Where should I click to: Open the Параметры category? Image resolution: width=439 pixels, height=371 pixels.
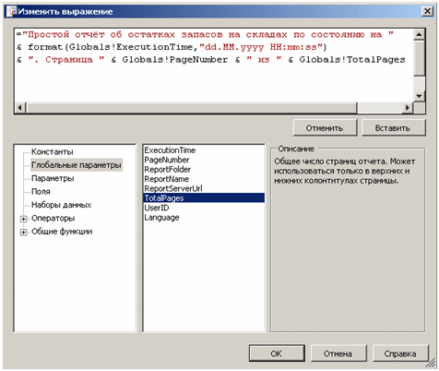(x=53, y=178)
